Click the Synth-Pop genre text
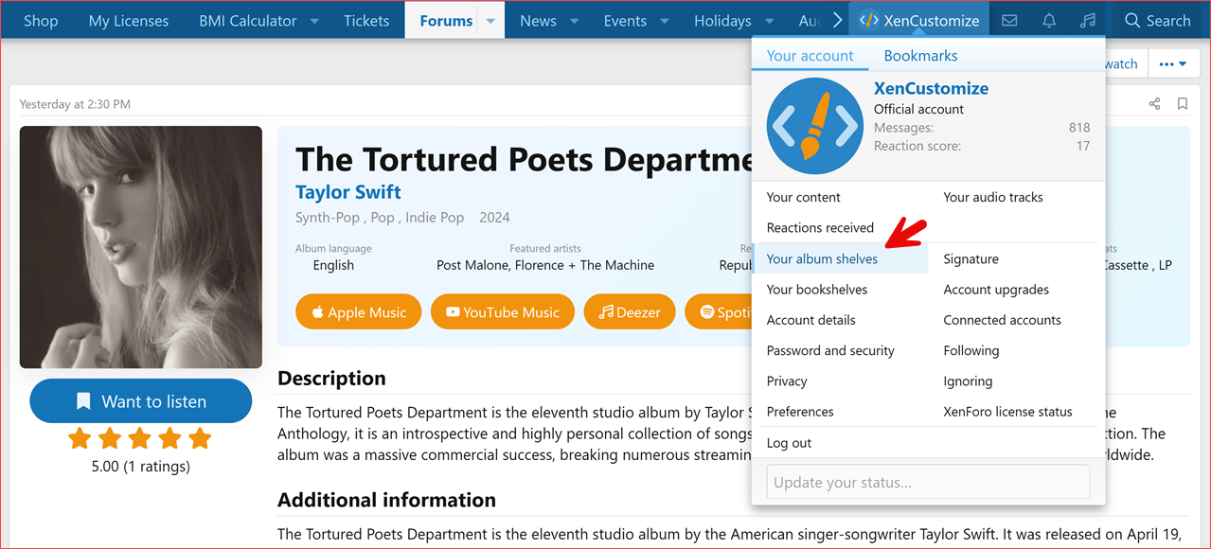1211x549 pixels. tap(328, 218)
